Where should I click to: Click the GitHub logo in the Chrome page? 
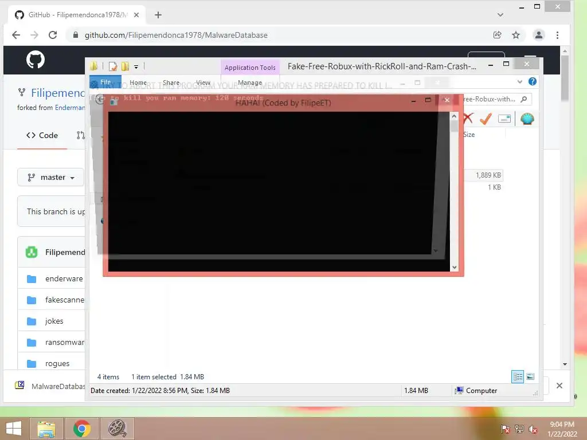(x=35, y=60)
